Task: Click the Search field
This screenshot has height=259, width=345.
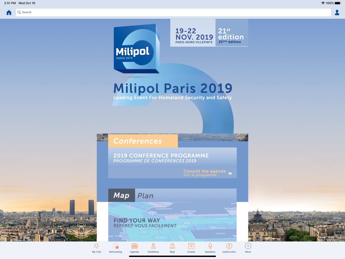Action: (174, 12)
